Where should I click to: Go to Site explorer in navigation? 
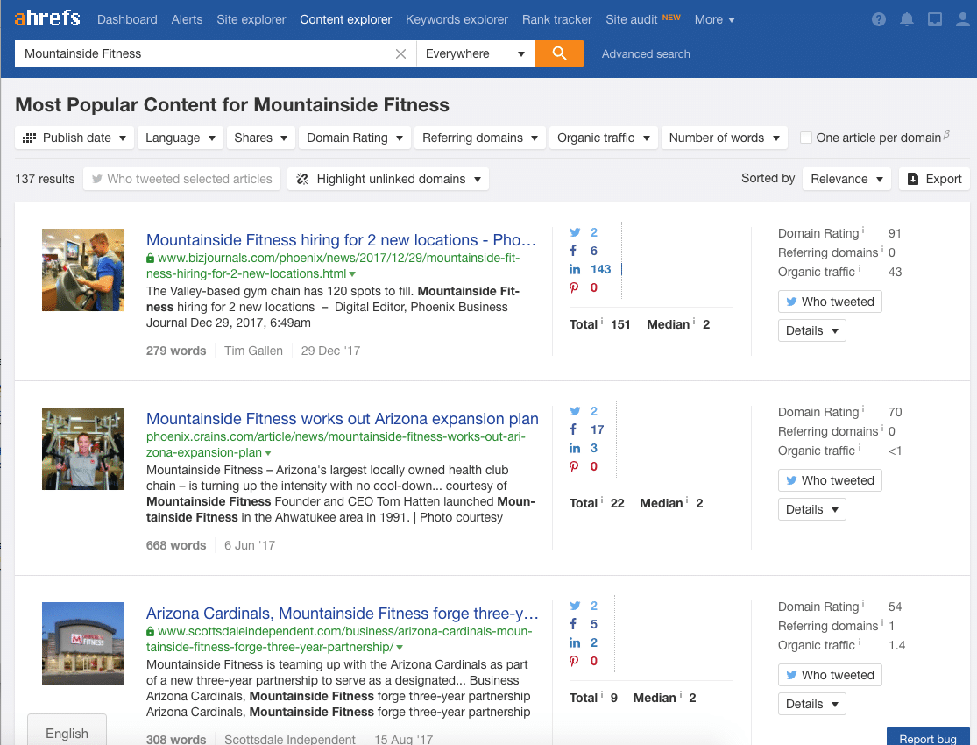(251, 19)
